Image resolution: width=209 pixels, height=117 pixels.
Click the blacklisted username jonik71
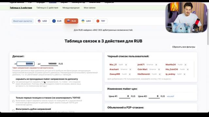tap(141, 65)
